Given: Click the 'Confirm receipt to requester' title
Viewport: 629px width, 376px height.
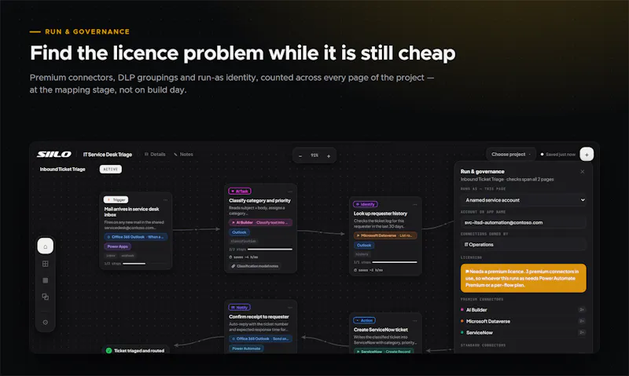Looking at the screenshot, I should [259, 317].
